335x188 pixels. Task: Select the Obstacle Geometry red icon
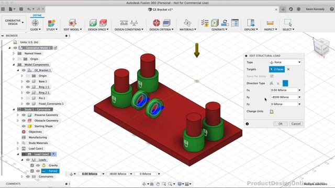coord(103,23)
